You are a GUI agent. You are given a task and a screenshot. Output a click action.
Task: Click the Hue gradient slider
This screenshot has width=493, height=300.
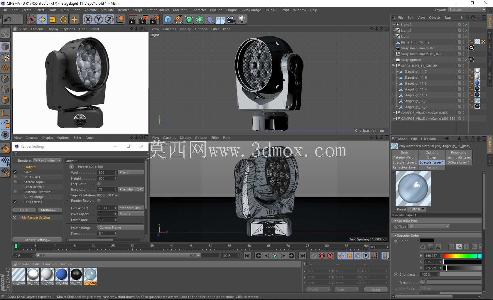(x=462, y=256)
